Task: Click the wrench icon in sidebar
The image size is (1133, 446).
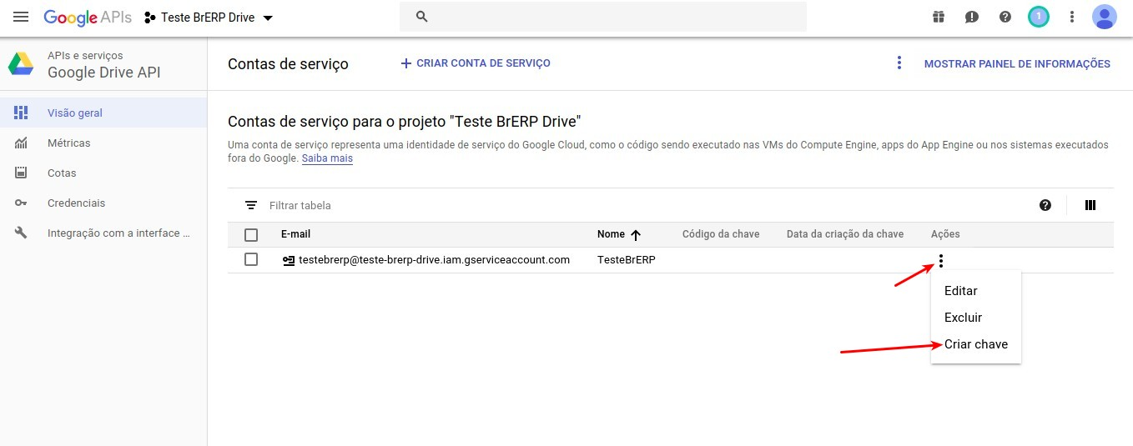Action: coord(22,233)
